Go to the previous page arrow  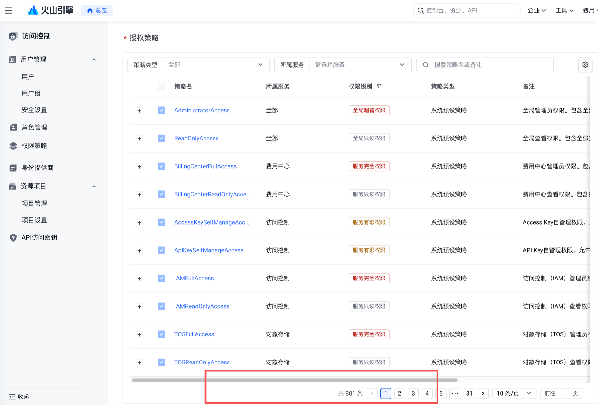click(372, 393)
